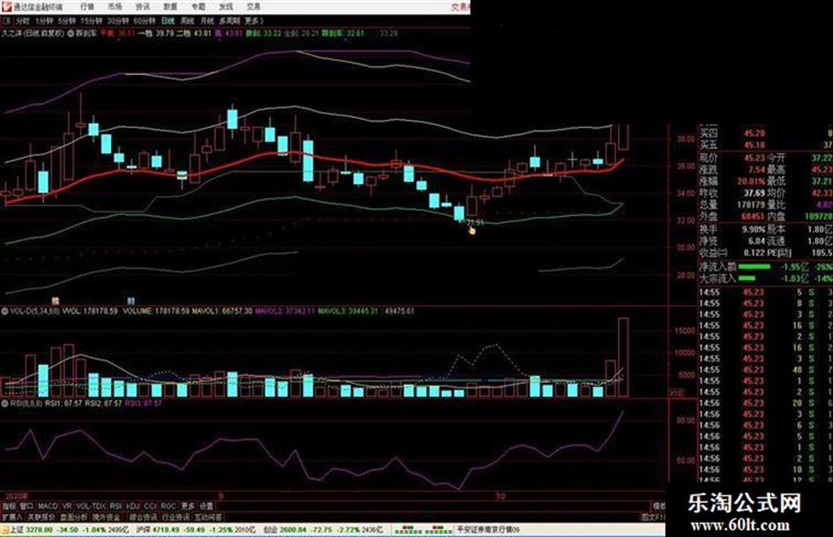Select the 日线 daily period tab

click(167, 21)
